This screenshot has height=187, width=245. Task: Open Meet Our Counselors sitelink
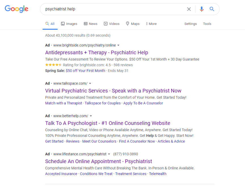click(99, 141)
